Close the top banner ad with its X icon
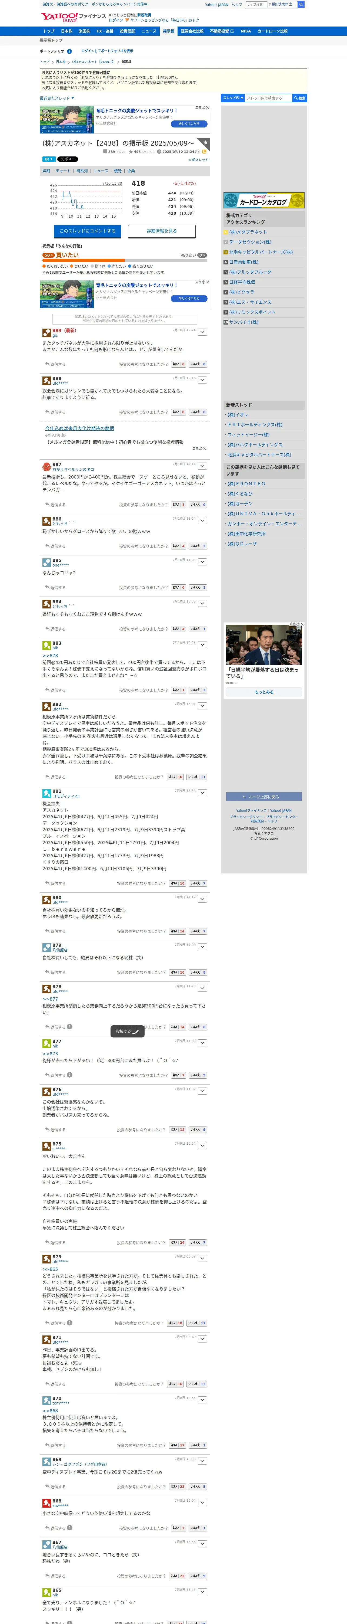 pyautogui.click(x=208, y=108)
